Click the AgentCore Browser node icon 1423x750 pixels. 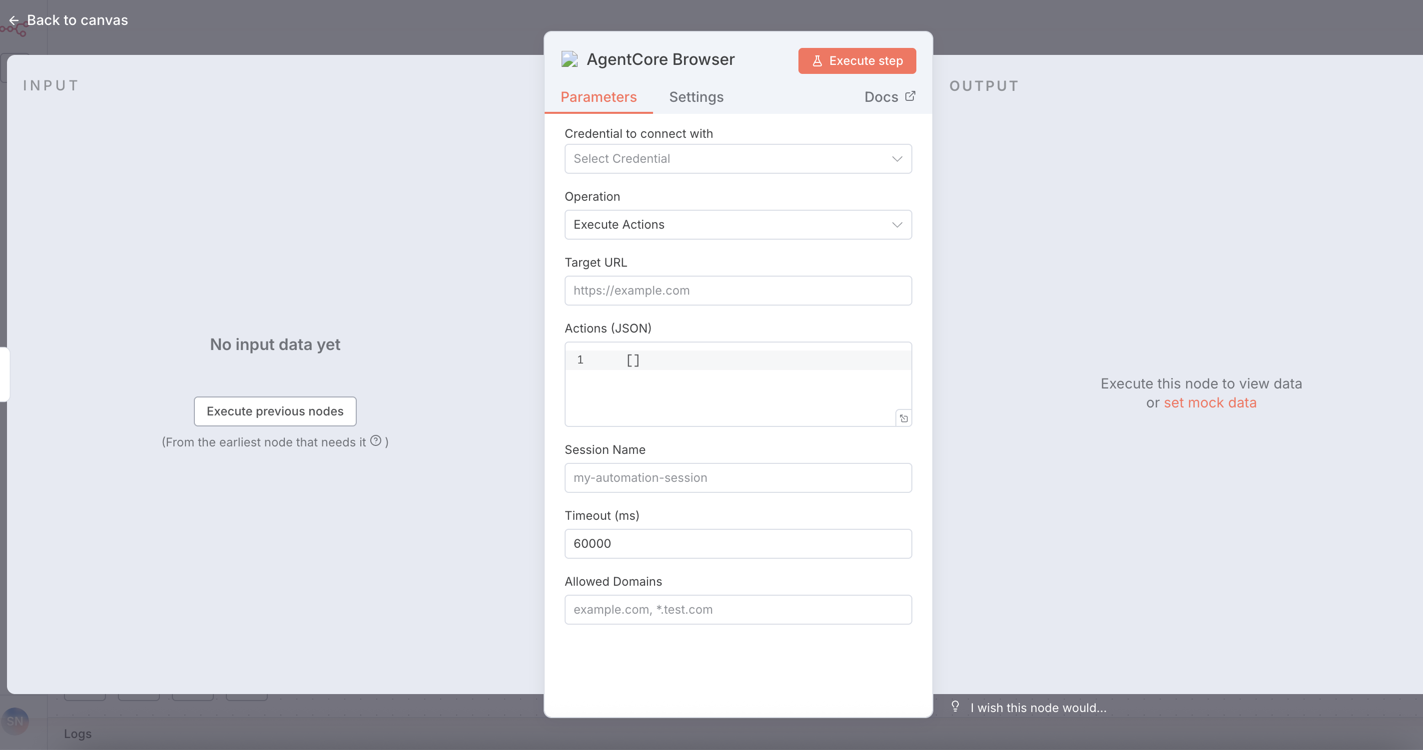point(570,59)
